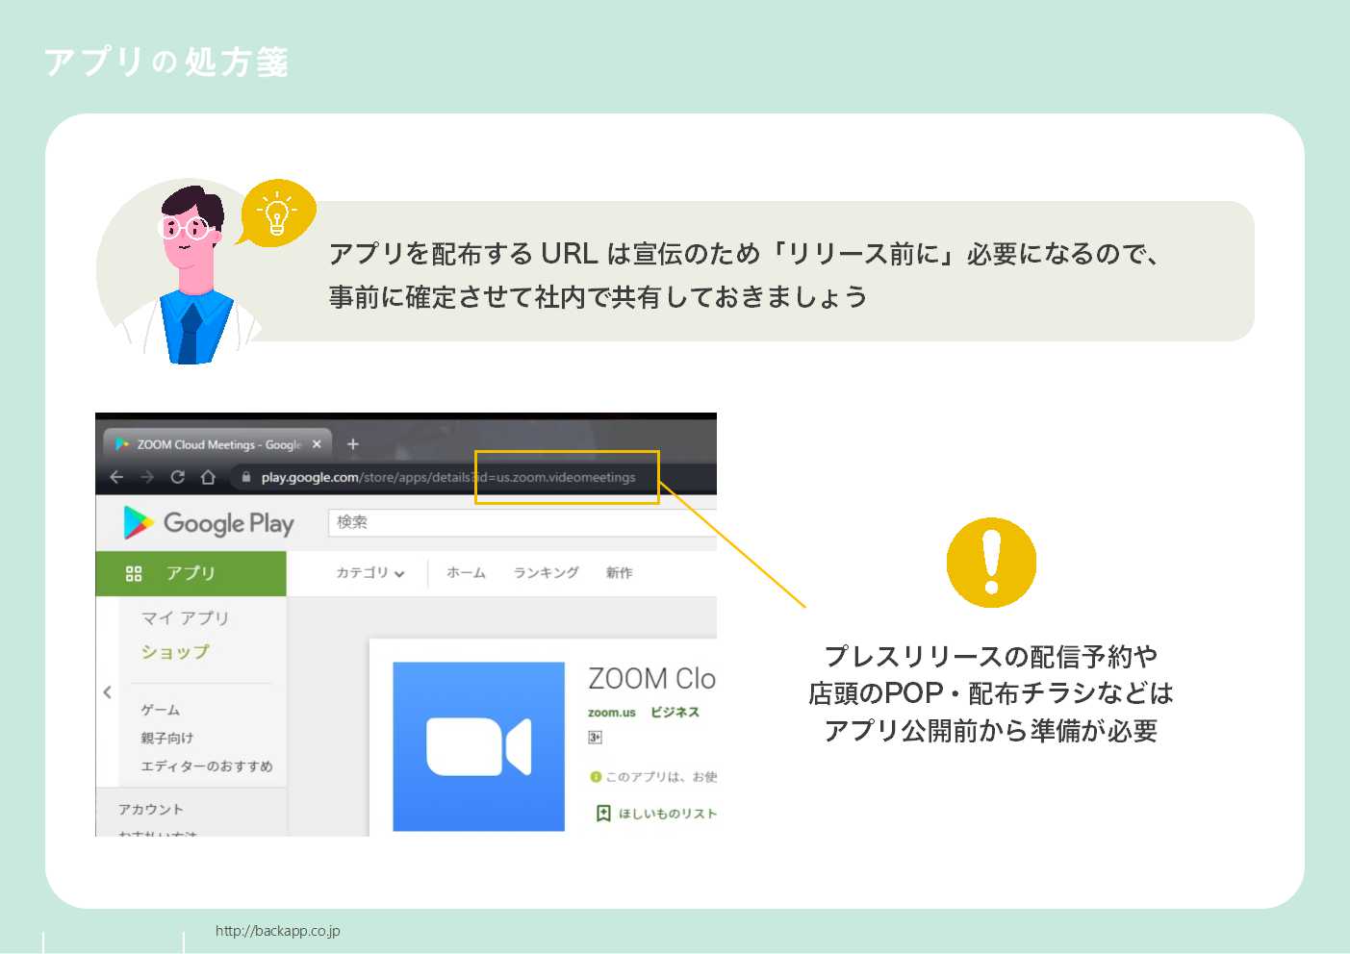This screenshot has width=1350, height=954.
Task: Open the zoom.us developer link
Action: click(x=612, y=712)
